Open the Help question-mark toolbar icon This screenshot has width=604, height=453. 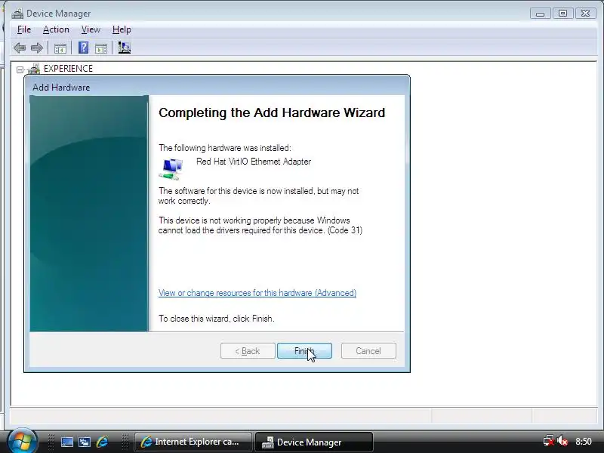[83, 48]
